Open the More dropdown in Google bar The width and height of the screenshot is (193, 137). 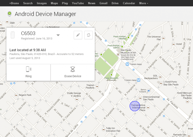(x=143, y=3)
